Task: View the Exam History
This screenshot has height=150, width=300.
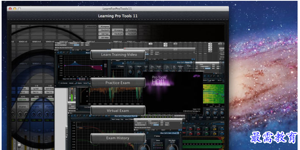Action: click(x=118, y=138)
